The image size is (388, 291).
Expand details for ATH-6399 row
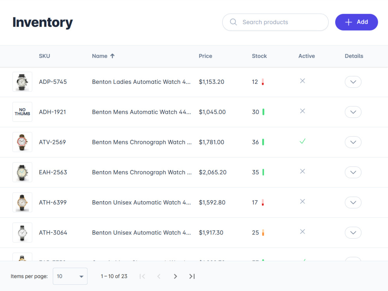(x=353, y=203)
